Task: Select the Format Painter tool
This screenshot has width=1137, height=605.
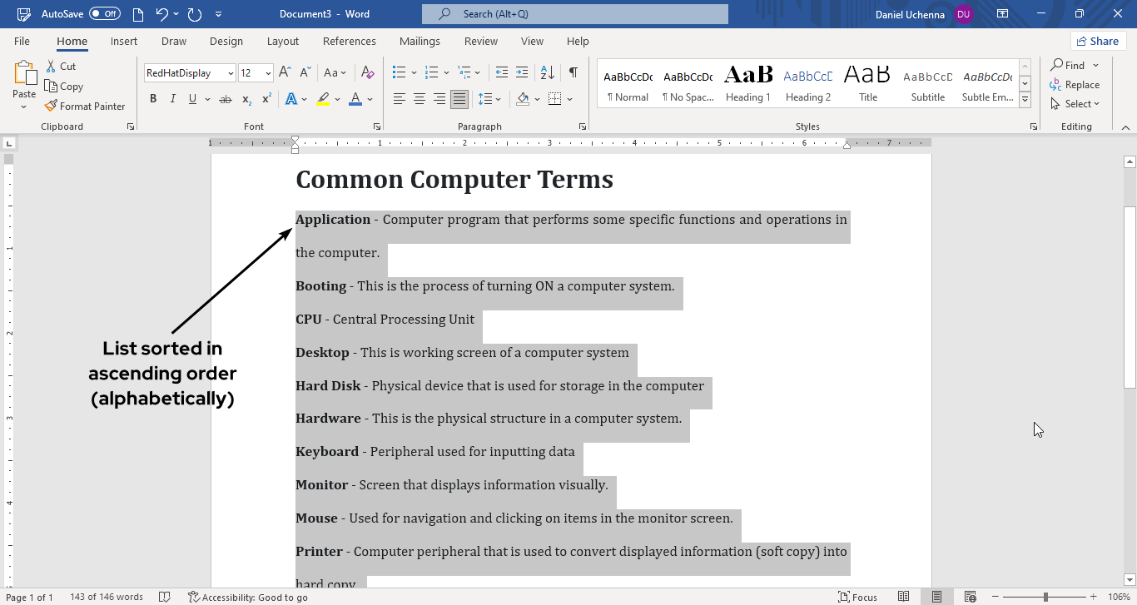Action: (85, 107)
